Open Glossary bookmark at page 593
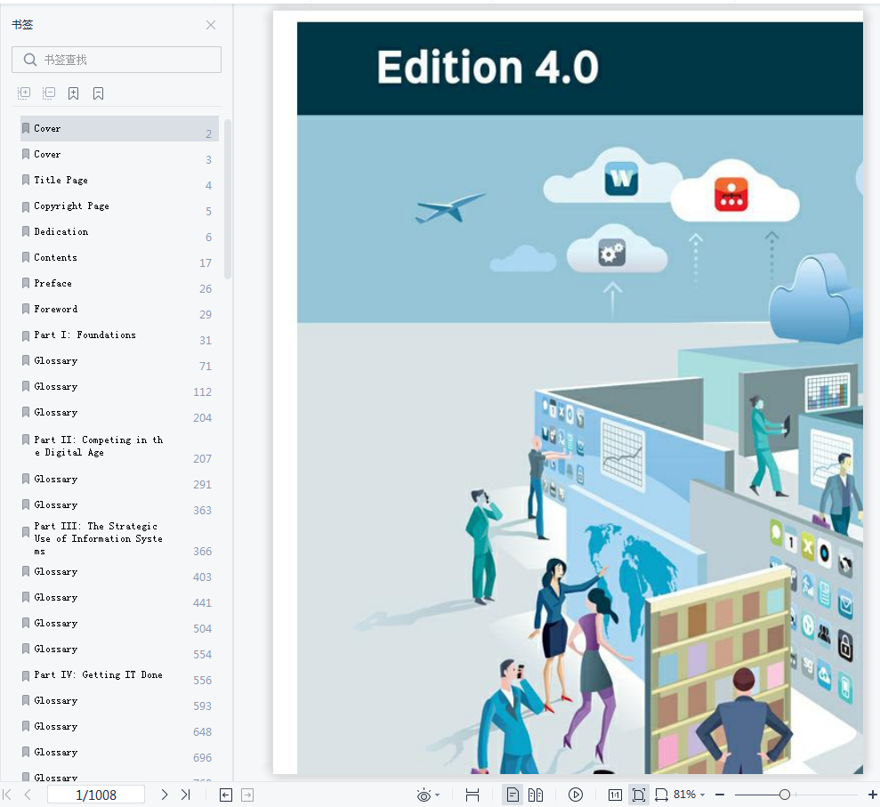Screen dimensions: 880x807 coord(119,701)
